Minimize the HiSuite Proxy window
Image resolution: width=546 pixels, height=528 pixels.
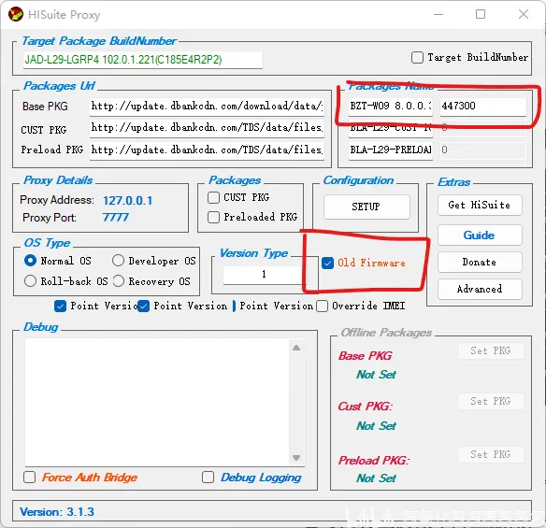(438, 14)
